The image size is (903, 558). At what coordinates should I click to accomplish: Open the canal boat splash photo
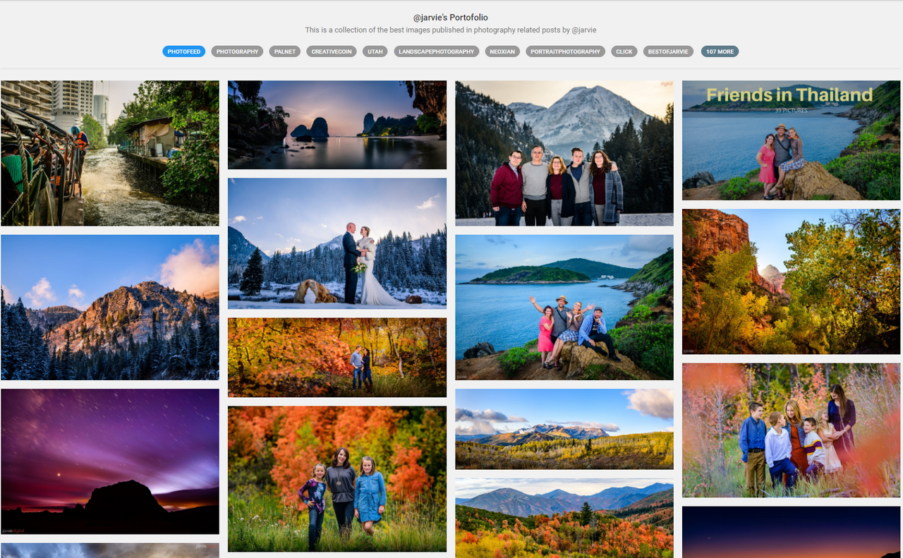tap(110, 153)
